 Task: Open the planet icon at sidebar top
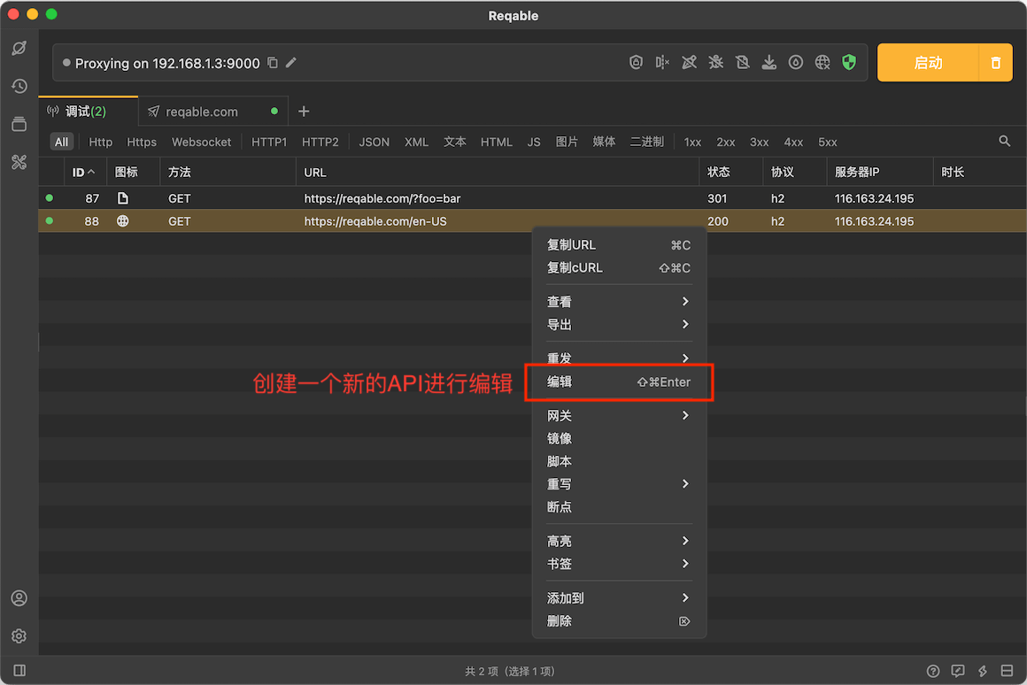pyautogui.click(x=19, y=48)
